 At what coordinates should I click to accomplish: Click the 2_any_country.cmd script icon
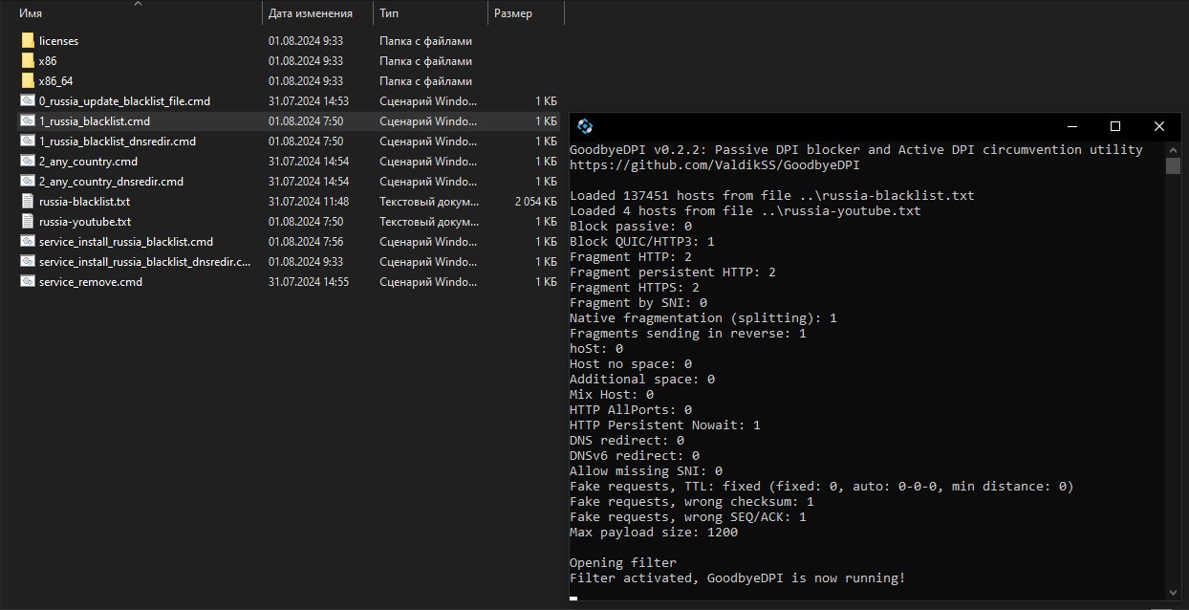click(x=28, y=162)
